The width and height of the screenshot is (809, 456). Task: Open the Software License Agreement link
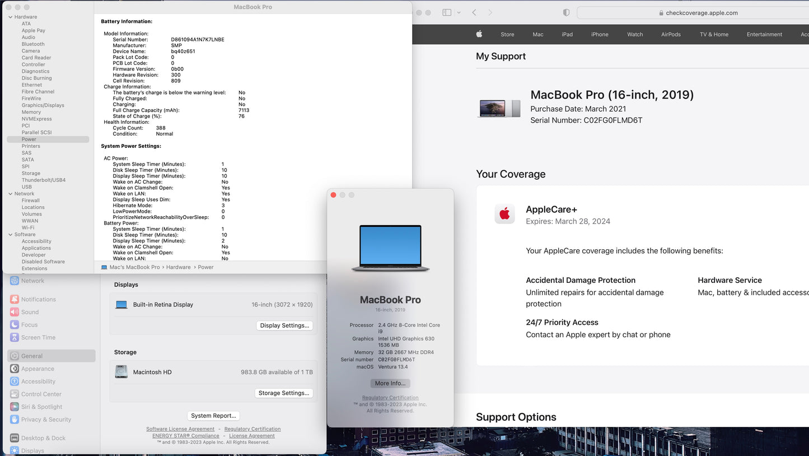pos(180,429)
